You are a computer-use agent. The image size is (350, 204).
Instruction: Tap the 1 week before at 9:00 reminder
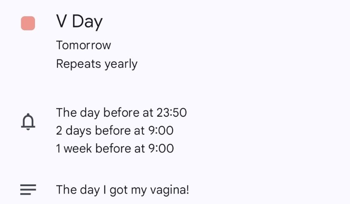(x=115, y=148)
